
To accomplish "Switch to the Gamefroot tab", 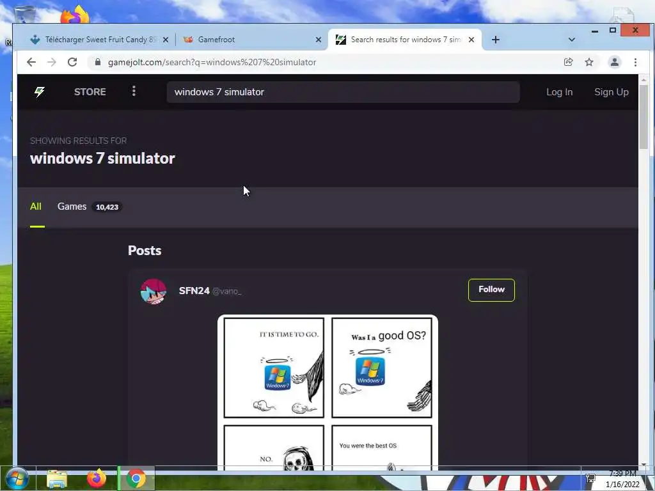I will pyautogui.click(x=251, y=40).
